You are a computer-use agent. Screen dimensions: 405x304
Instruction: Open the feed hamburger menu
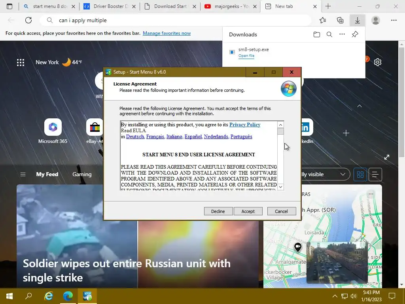click(23, 175)
